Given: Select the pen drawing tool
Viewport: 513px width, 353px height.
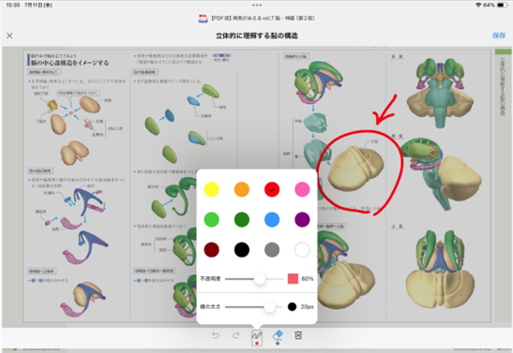Looking at the screenshot, I should click(x=257, y=337).
